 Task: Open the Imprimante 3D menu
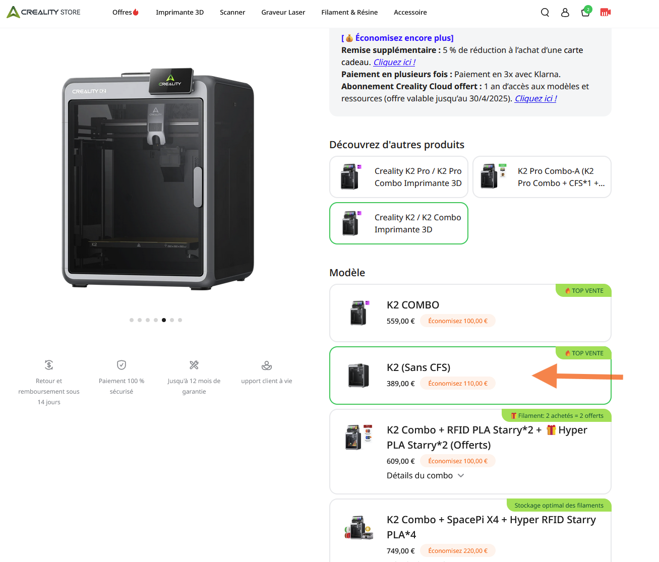179,13
